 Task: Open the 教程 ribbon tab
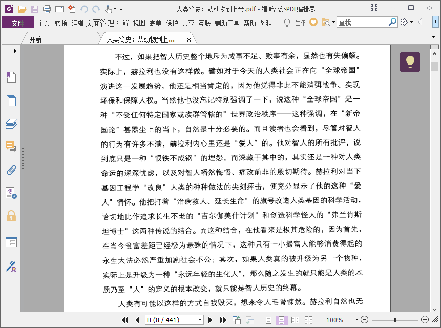click(266, 23)
